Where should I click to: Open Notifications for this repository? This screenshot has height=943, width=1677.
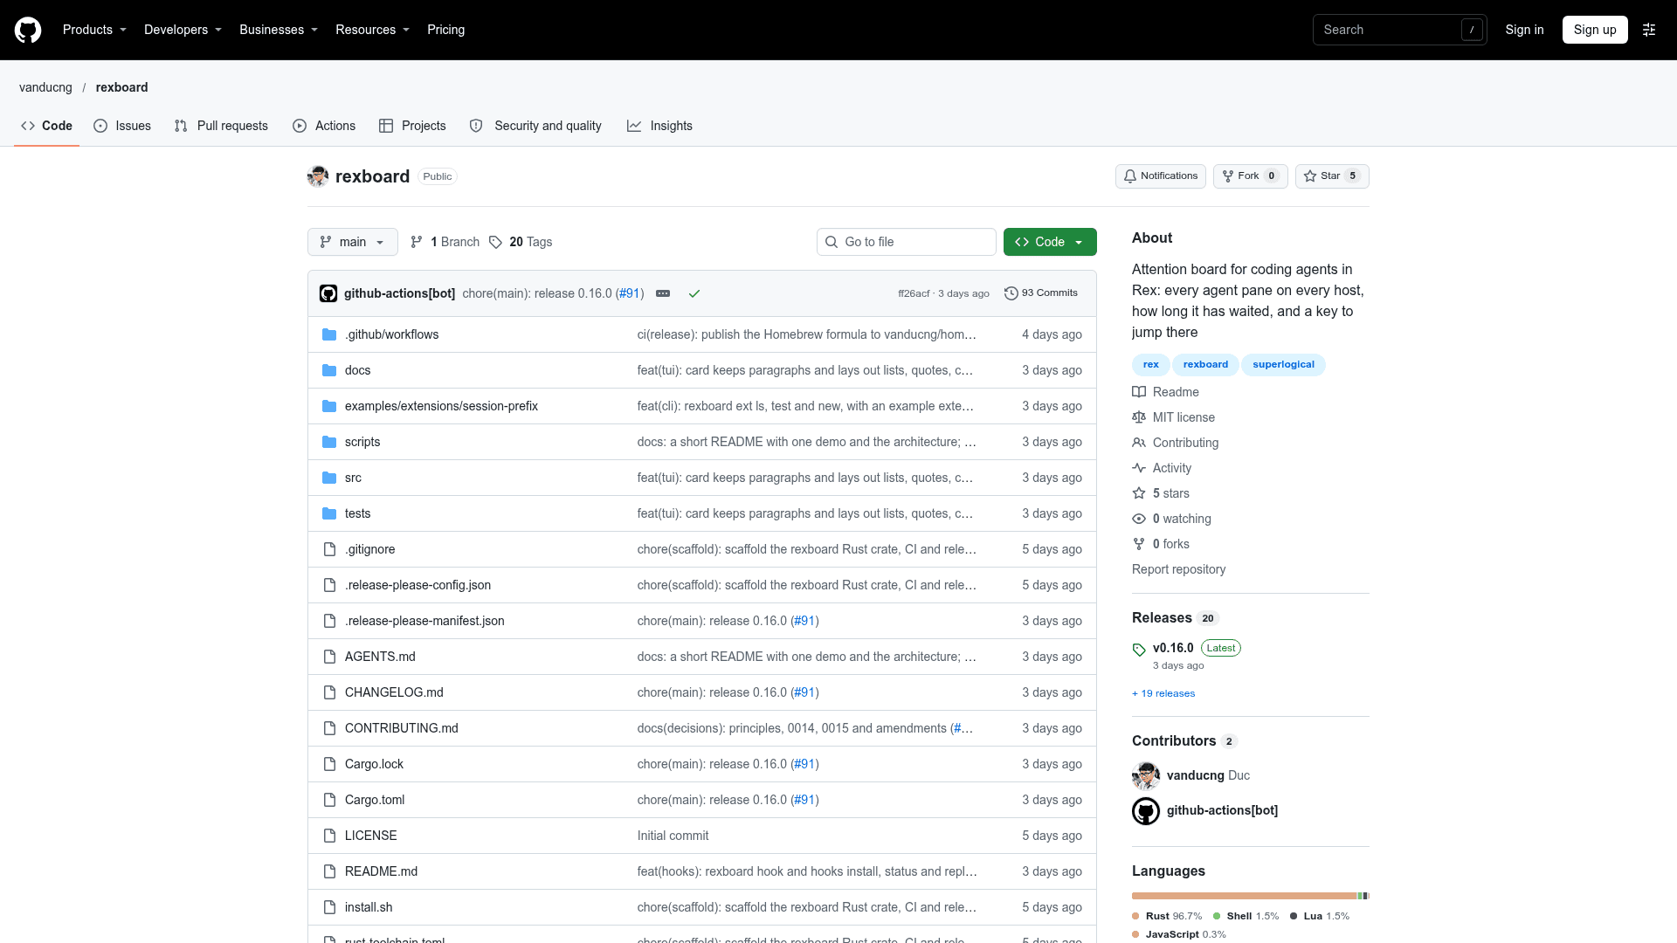[x=1161, y=176]
